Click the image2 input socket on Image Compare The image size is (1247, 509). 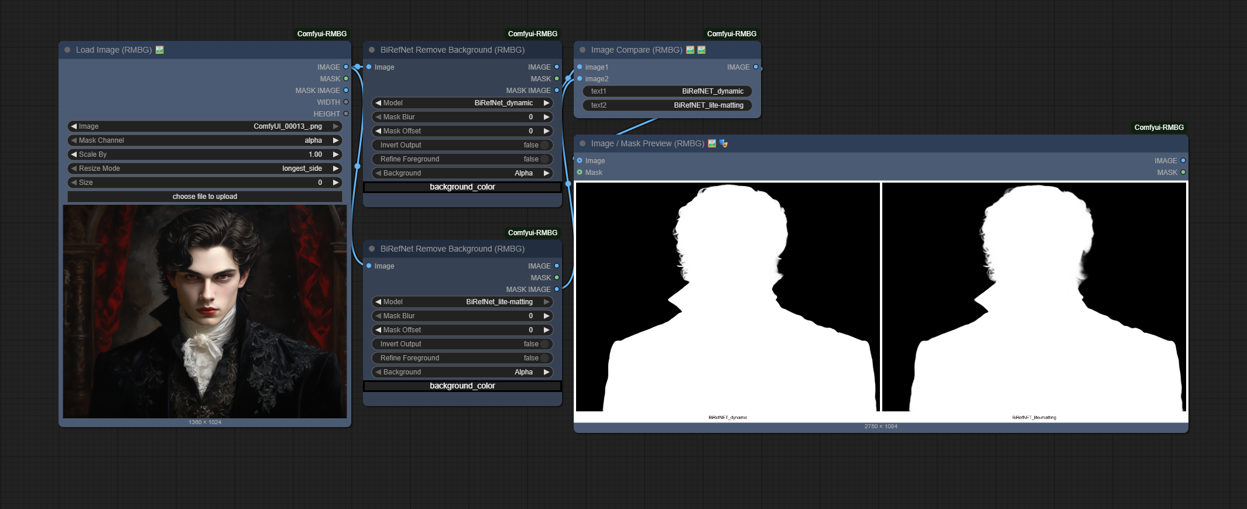pyautogui.click(x=580, y=78)
